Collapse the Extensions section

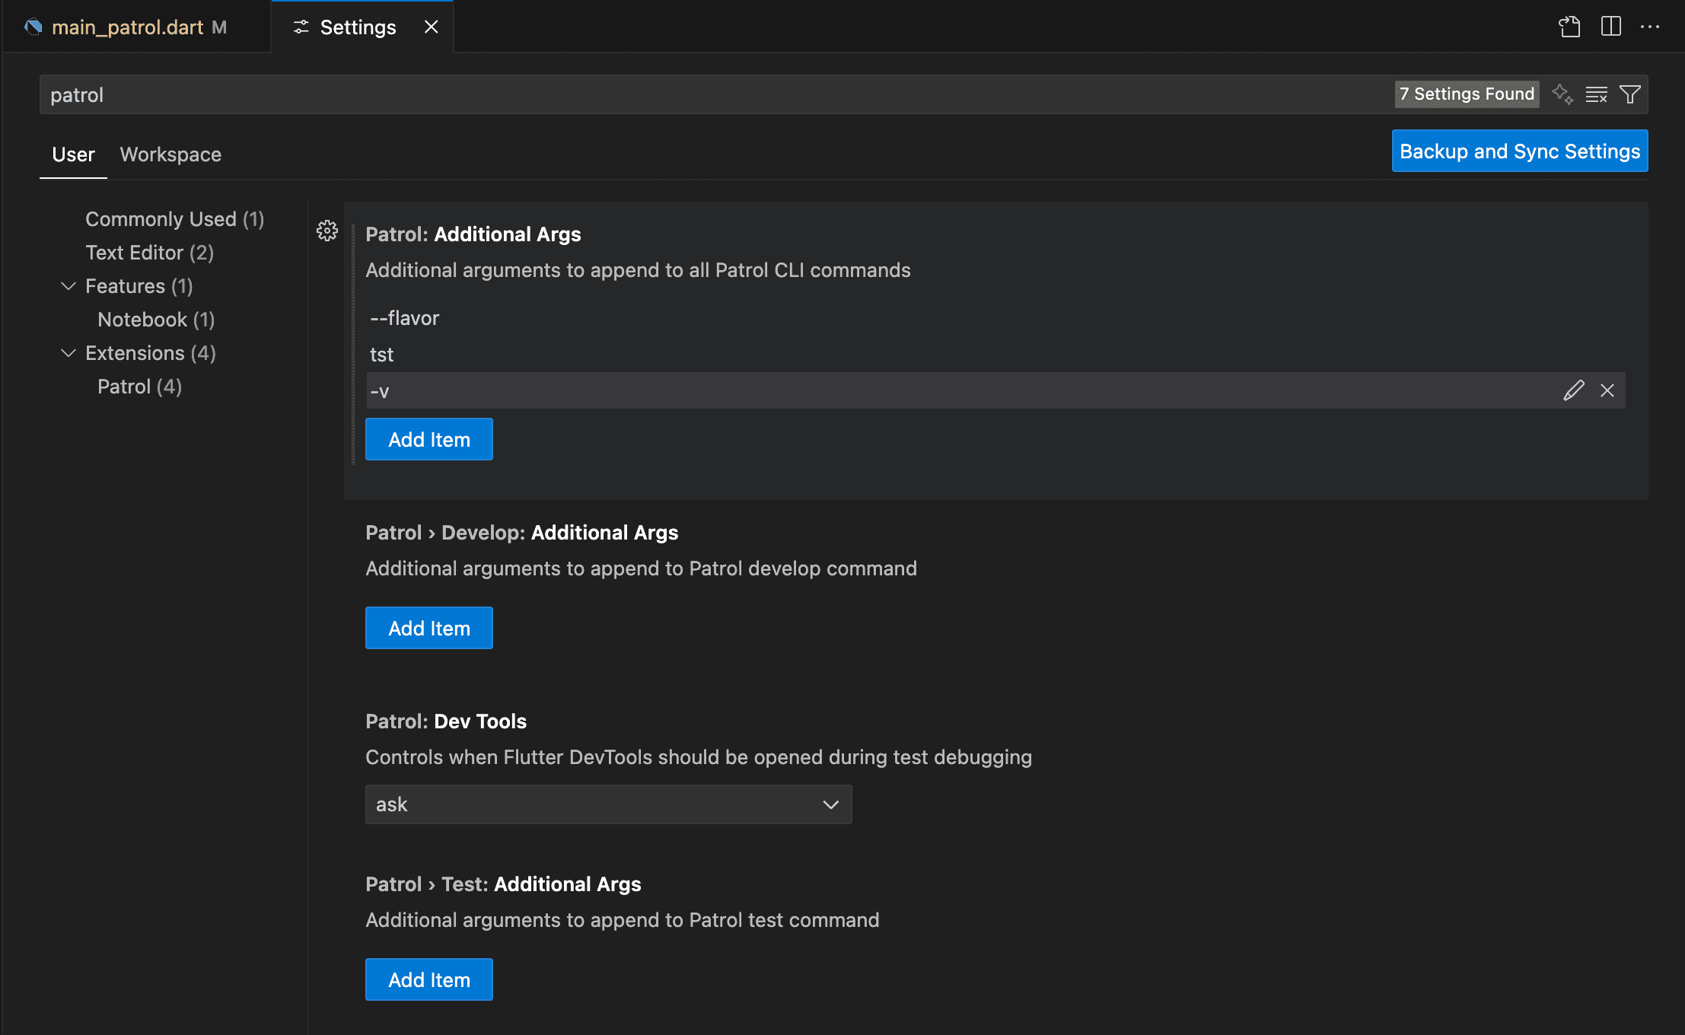tap(68, 353)
